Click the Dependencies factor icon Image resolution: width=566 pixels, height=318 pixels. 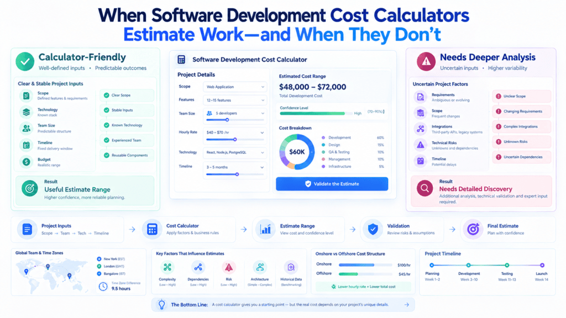pos(198,267)
